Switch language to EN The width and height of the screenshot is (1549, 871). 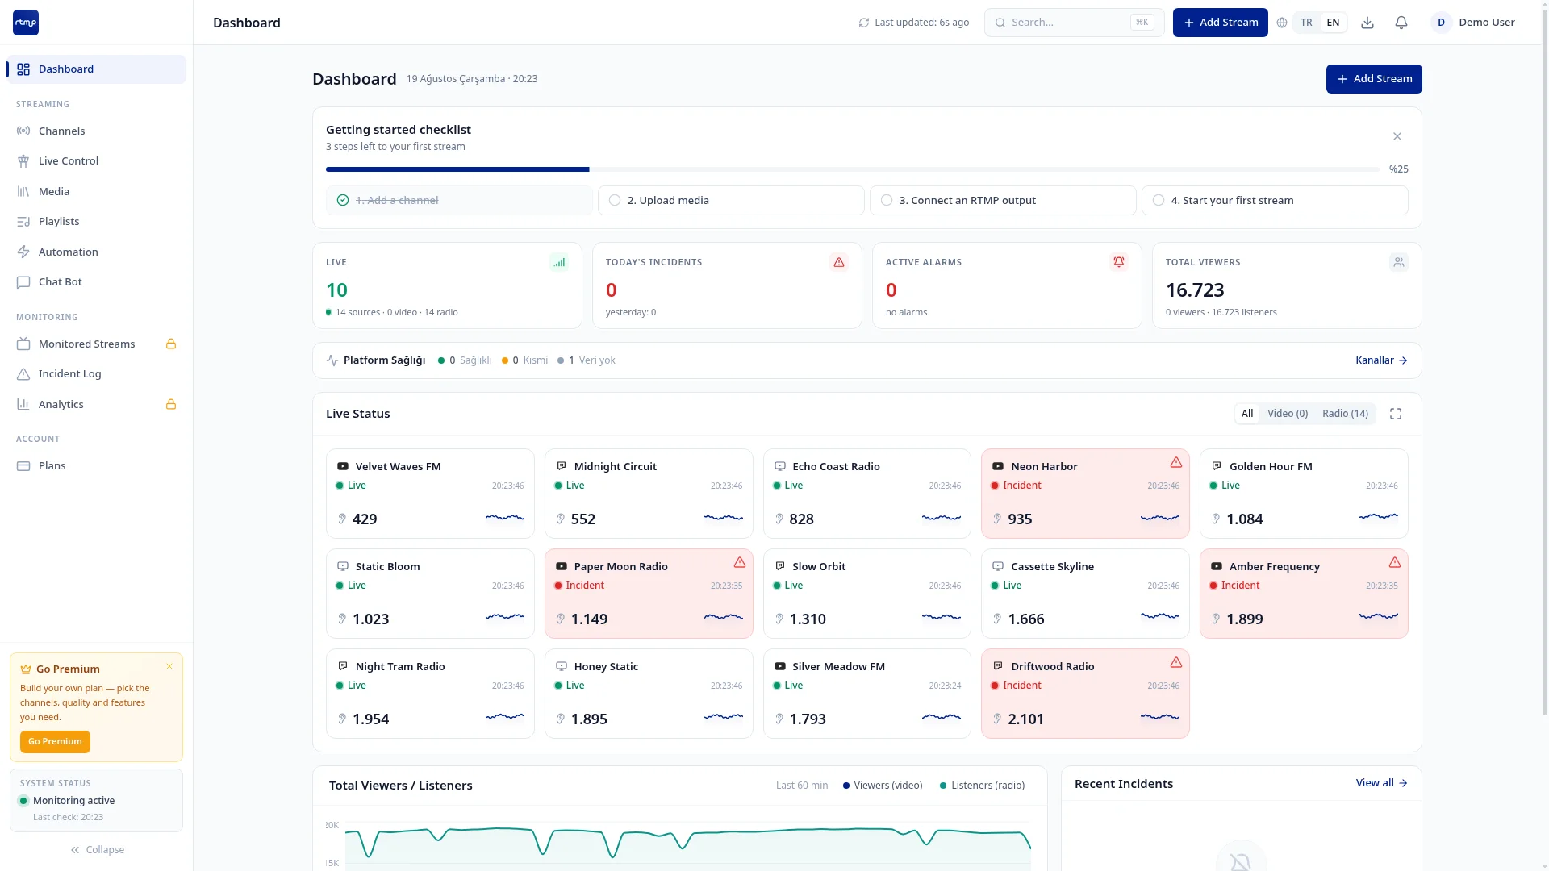[1333, 23]
